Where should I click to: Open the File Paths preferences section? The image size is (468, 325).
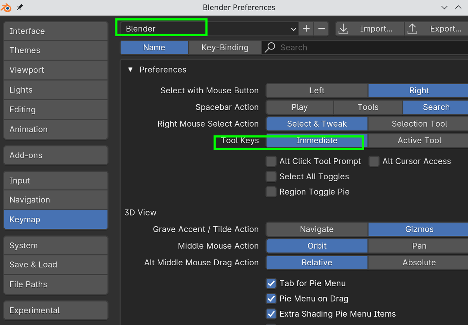(x=56, y=285)
